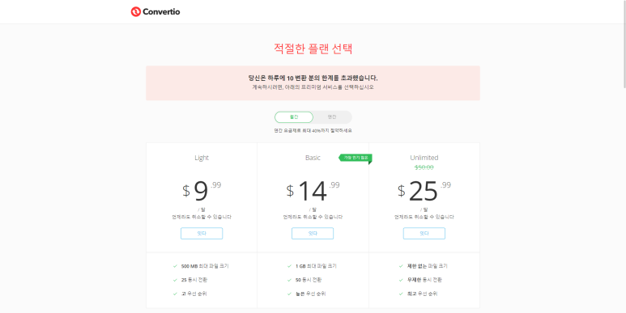
Task: Click checkmark beside 50 concurrent conversions
Action: click(x=289, y=280)
